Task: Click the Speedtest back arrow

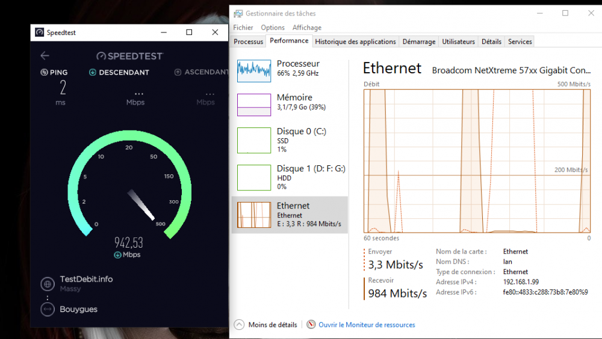Action: tap(45, 55)
